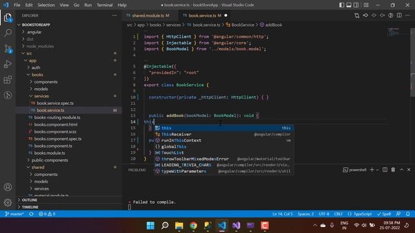415x233 pixels.
Task: Open Windows Start button
Action: click(x=150, y=225)
